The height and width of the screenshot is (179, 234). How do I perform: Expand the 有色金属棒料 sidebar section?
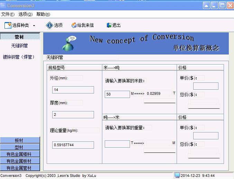(x=20, y=154)
